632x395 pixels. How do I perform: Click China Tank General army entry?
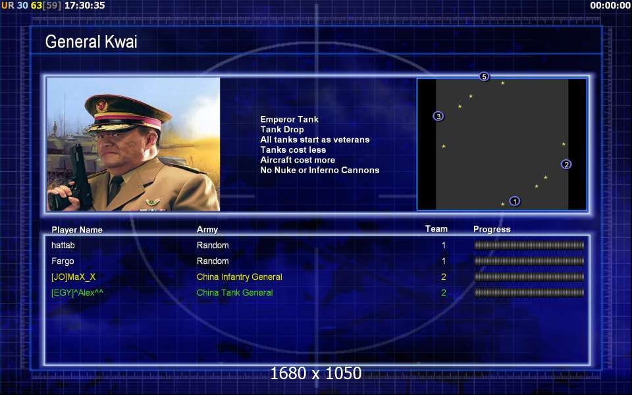point(234,292)
